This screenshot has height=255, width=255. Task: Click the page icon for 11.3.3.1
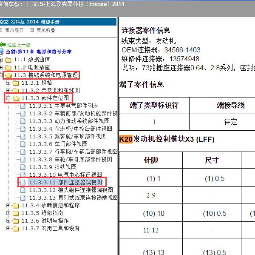coord(23,106)
